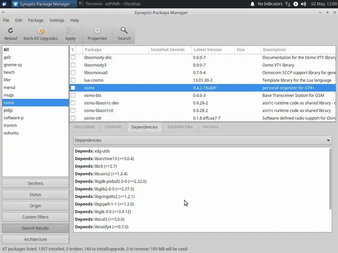Open the Edit menu
The width and height of the screenshot is (338, 253).
[x=18, y=20]
